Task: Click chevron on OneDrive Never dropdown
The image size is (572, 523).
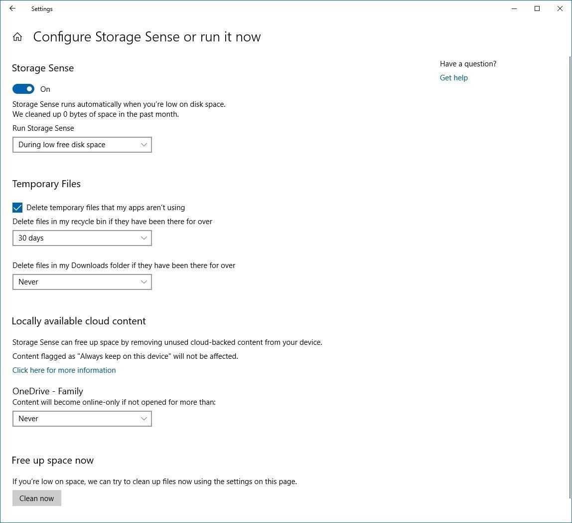Action: tap(143, 419)
